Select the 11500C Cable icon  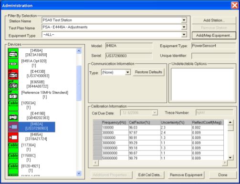pos(13,158)
